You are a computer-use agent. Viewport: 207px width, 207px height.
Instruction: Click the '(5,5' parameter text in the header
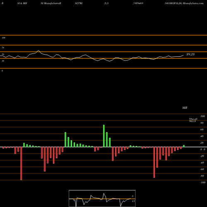tap(106, 3)
